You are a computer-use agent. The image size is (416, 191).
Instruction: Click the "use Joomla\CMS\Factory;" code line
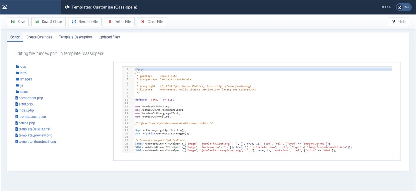[x=154, y=106]
